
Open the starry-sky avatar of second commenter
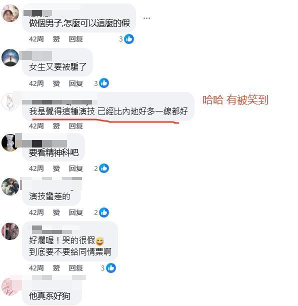click(10, 57)
